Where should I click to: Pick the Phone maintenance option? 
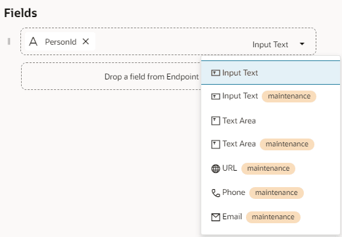[x=270, y=193]
